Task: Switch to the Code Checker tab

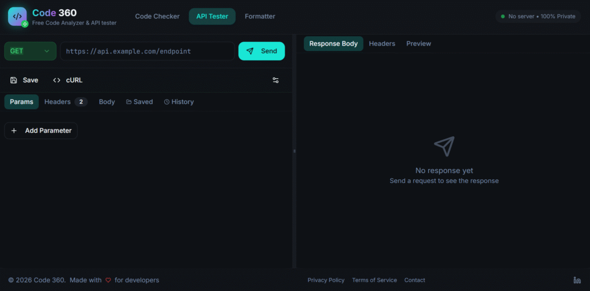Action: tap(157, 17)
